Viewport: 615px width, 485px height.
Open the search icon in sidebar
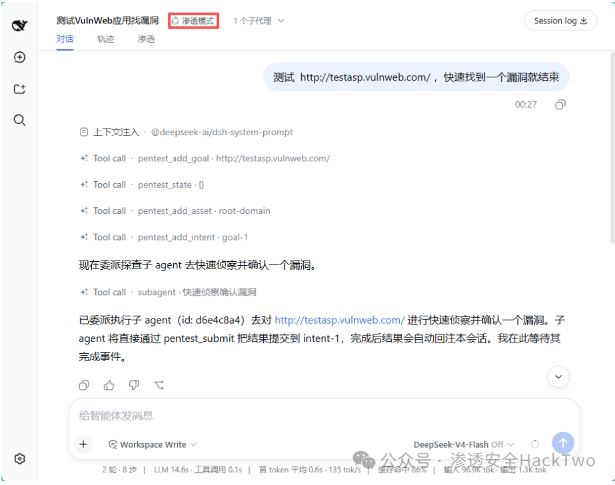[x=19, y=120]
